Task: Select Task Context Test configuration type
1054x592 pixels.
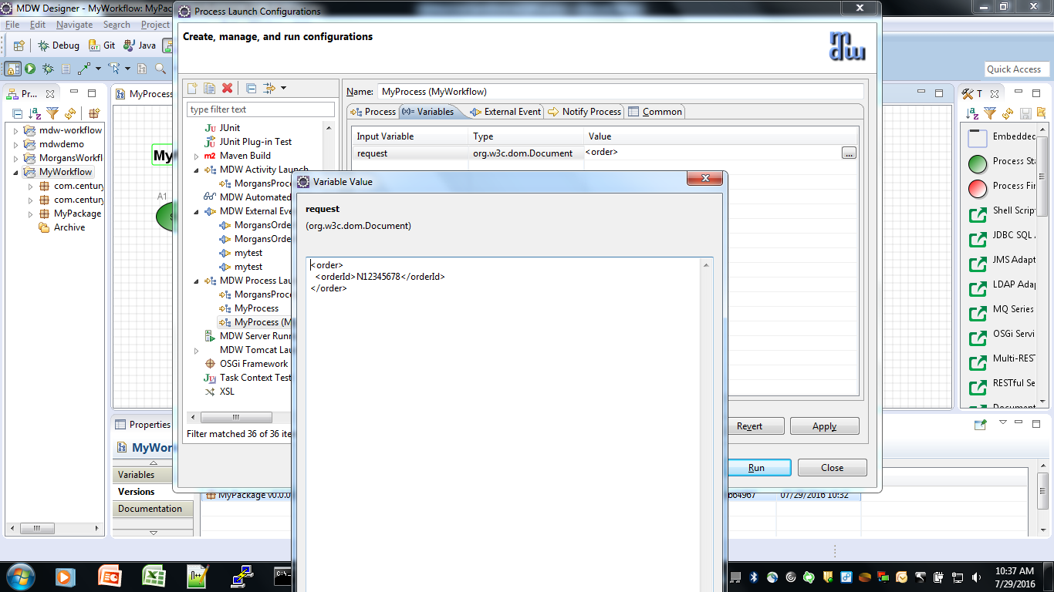Action: tap(255, 378)
